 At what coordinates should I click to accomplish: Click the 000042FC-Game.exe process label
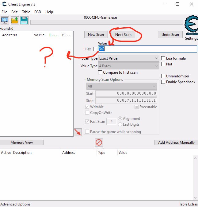(x=101, y=18)
